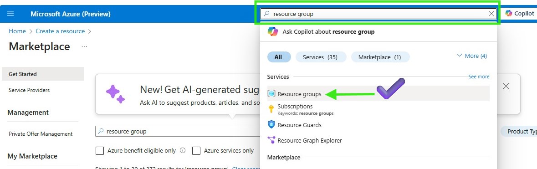Click magnifier icon in the Marketplace search field
This screenshot has height=169, width=537.
coord(101,131)
